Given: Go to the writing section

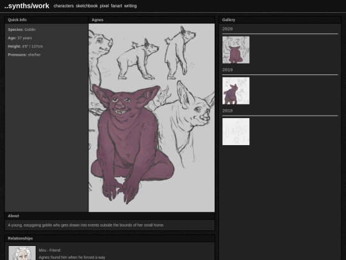Looking at the screenshot, I should tap(130, 6).
